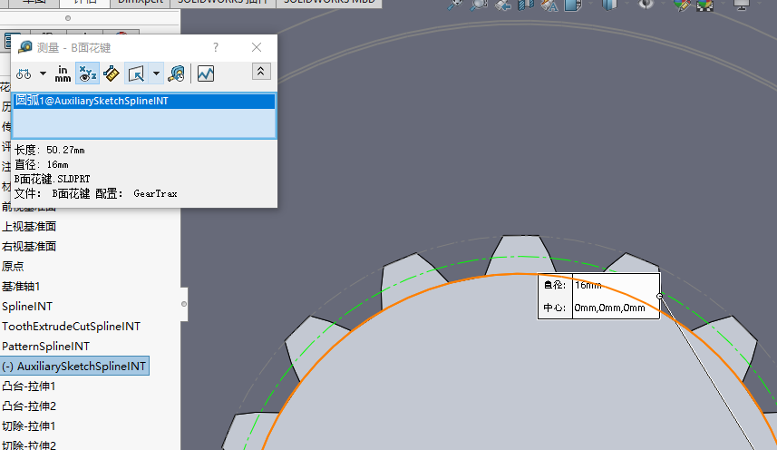Click the 直径: 16mm result line
777x450 pixels.
click(42, 164)
